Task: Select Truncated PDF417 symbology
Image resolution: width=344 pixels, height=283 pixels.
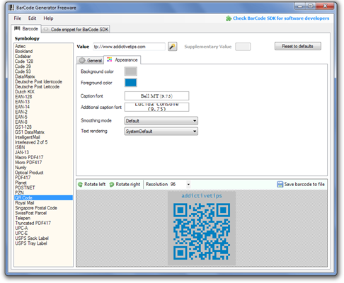Action: pyautogui.click(x=33, y=223)
